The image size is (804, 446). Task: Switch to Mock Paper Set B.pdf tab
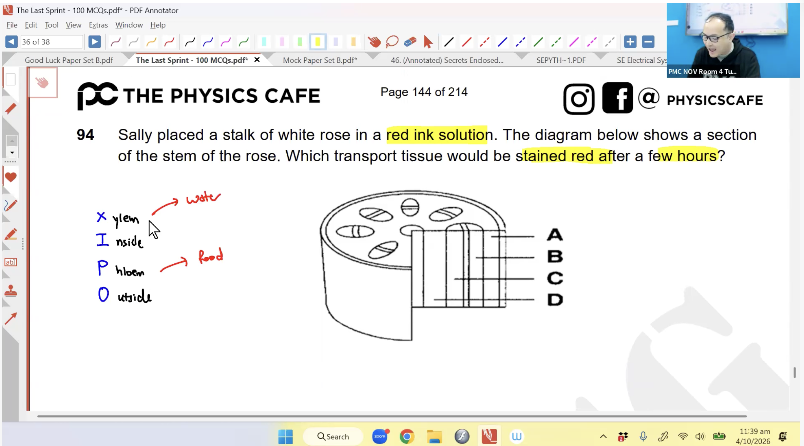click(320, 60)
